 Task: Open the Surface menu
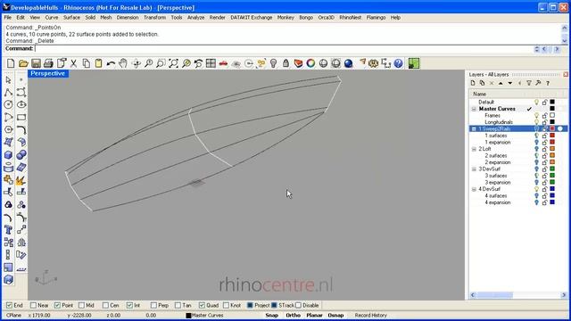click(71, 18)
